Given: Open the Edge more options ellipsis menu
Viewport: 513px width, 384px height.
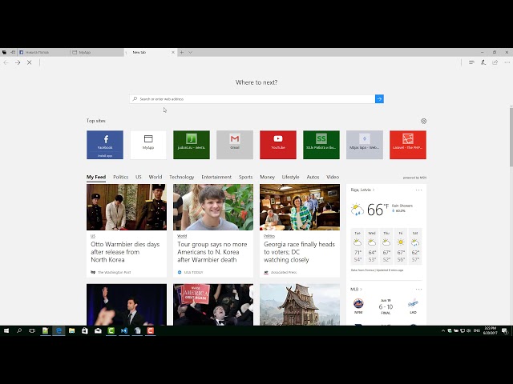Looking at the screenshot, I should click(x=507, y=62).
